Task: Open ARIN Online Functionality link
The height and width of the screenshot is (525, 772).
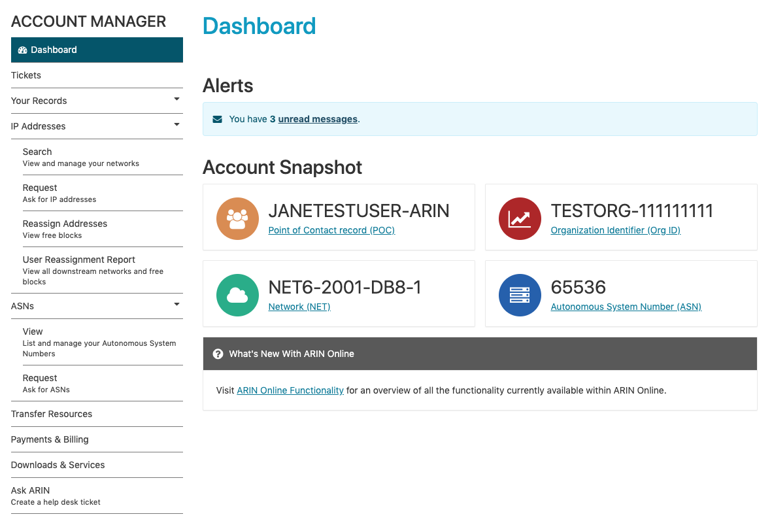Action: click(290, 390)
